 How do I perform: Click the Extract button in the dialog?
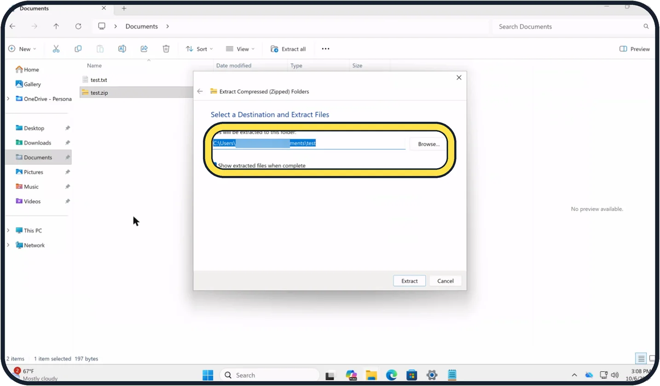click(x=409, y=281)
